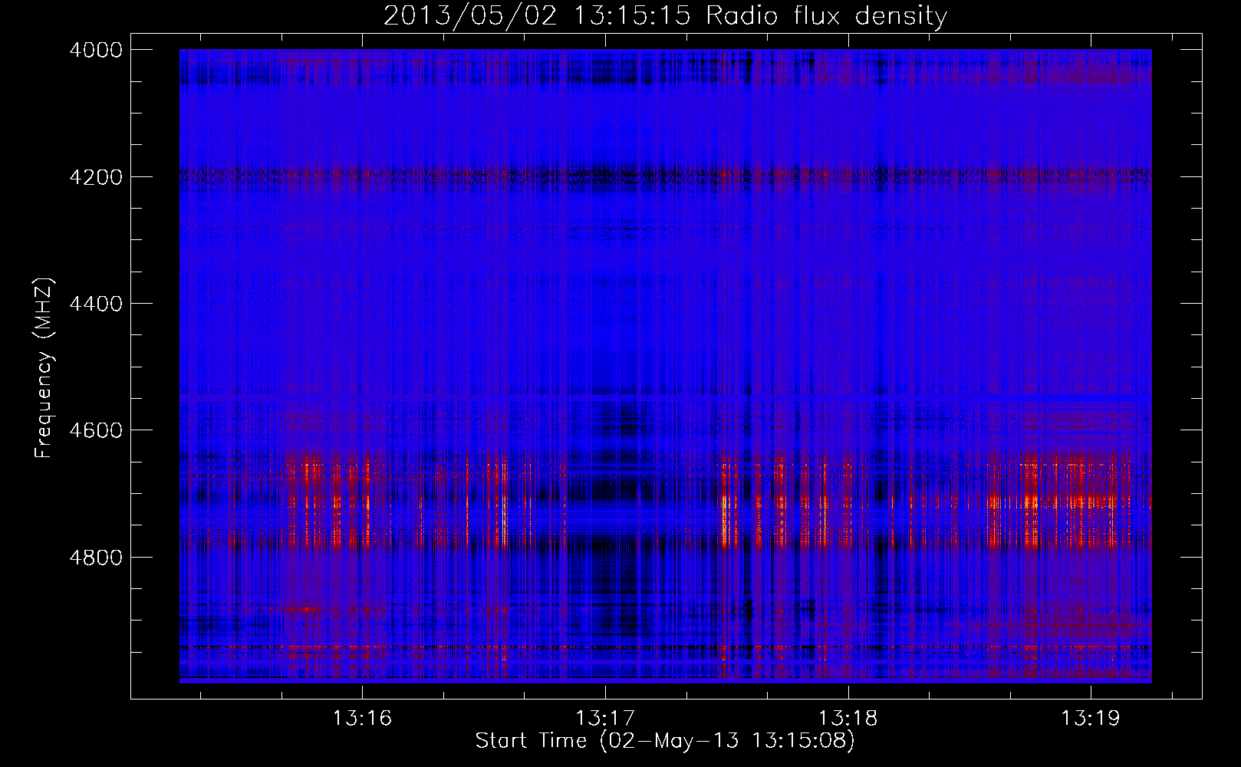Click the plot title "2013/05/02 13:15:15 Radio flux density"

tap(665, 16)
